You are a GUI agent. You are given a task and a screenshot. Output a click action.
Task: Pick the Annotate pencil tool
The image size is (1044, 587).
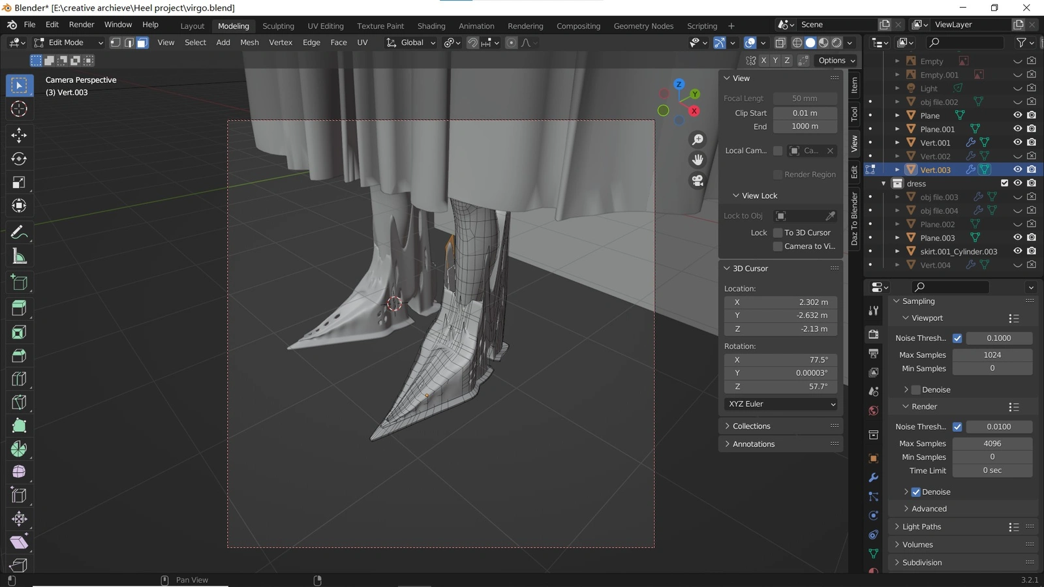tap(19, 232)
